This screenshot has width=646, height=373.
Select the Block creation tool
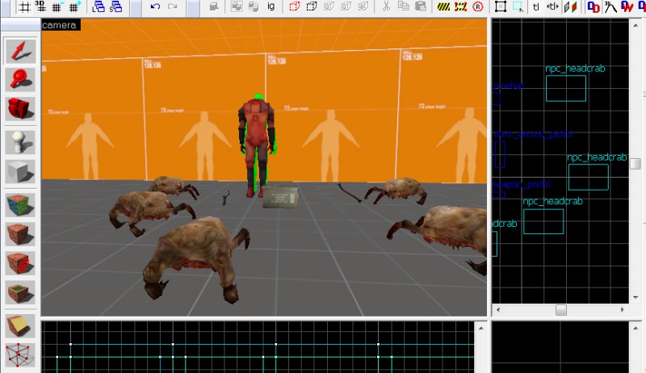[x=19, y=172]
